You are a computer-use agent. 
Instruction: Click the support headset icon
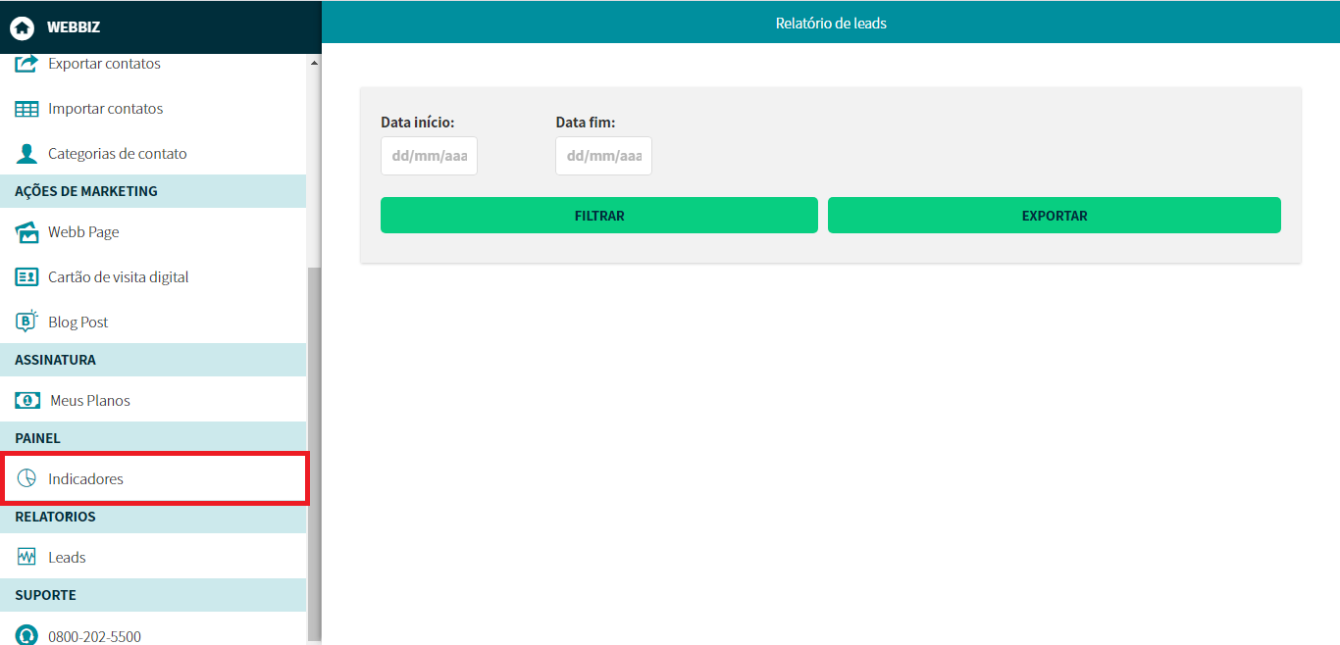26,635
